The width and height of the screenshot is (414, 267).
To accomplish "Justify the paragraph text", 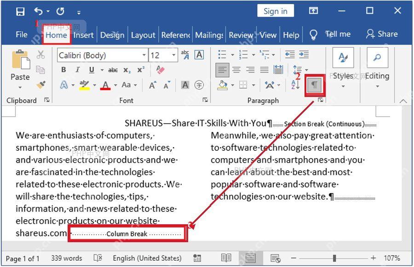I will [264, 70].
